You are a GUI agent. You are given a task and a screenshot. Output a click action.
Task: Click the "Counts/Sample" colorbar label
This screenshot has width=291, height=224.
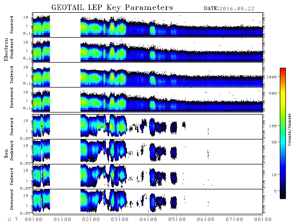coord(289,129)
